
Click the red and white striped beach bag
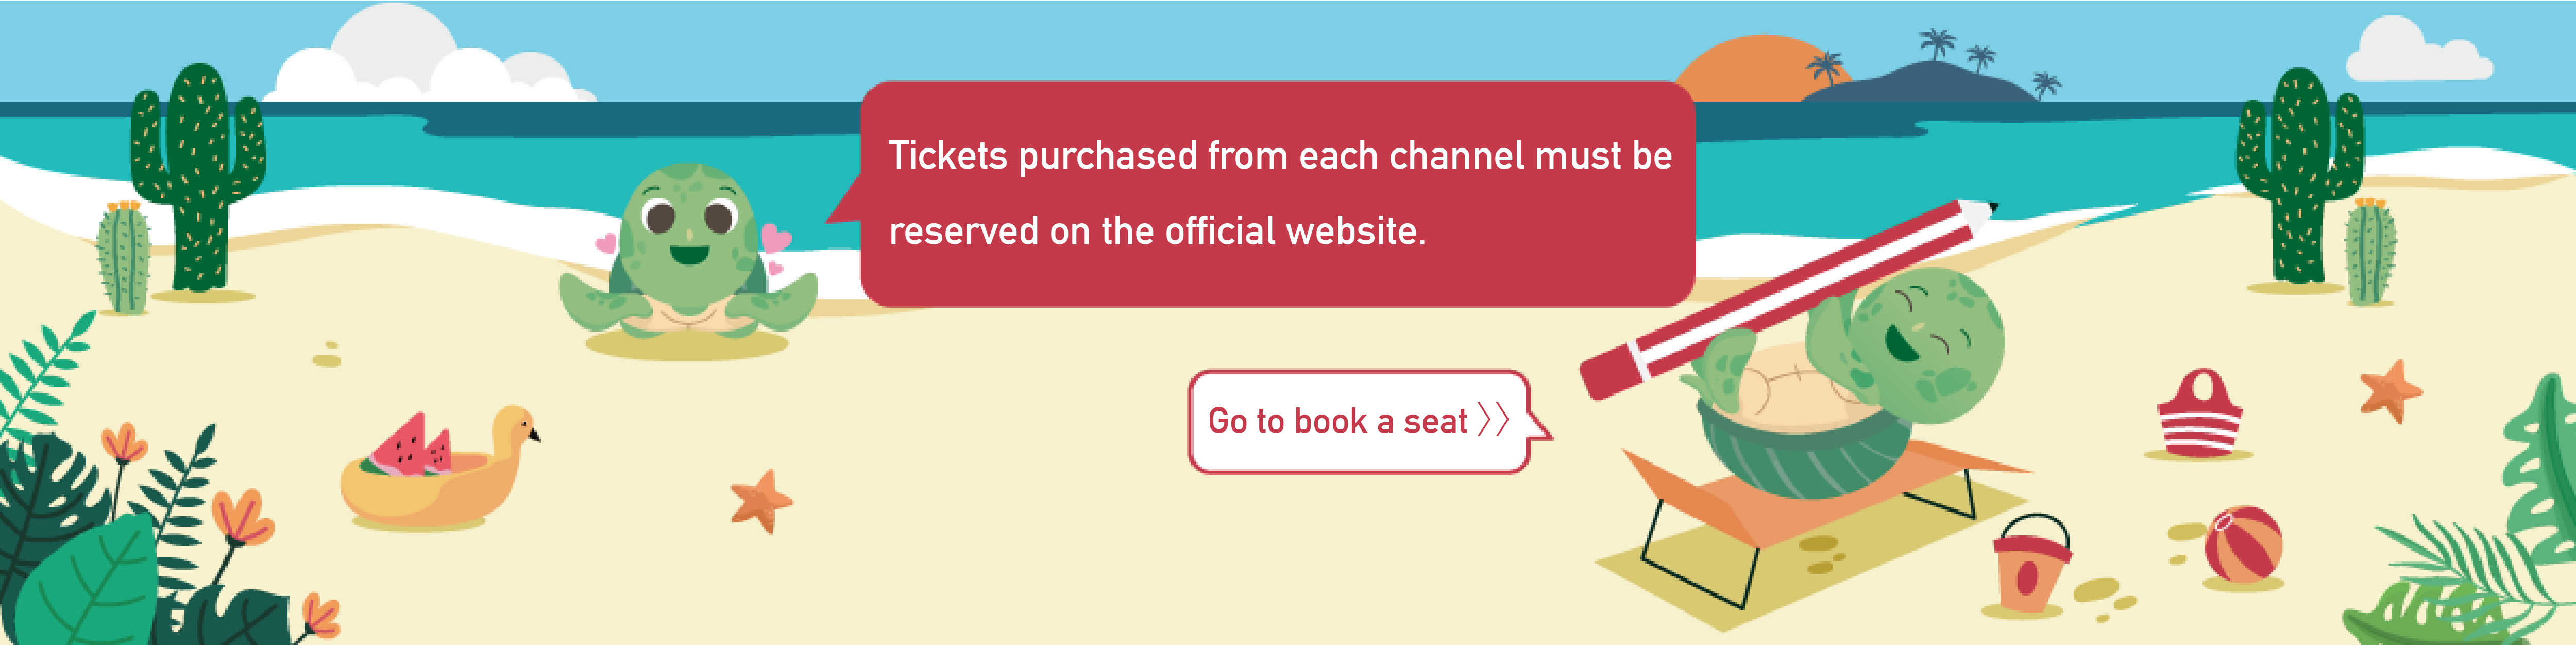click(x=2199, y=413)
